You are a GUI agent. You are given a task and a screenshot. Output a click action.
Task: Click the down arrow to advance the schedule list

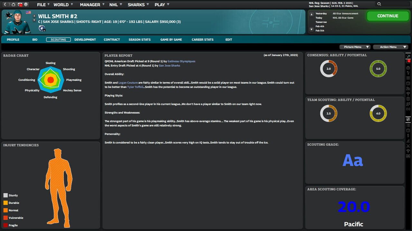click(x=311, y=29)
